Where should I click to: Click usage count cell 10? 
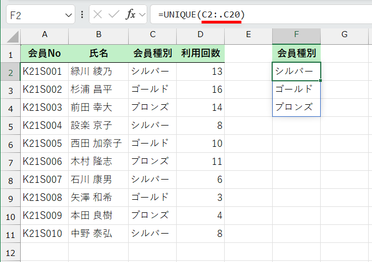click(x=201, y=144)
